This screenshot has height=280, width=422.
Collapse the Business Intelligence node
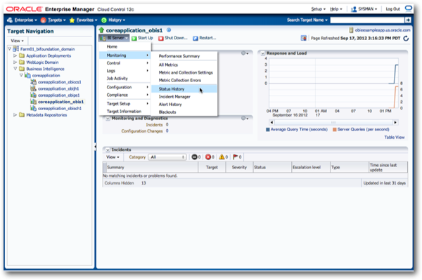(15, 69)
